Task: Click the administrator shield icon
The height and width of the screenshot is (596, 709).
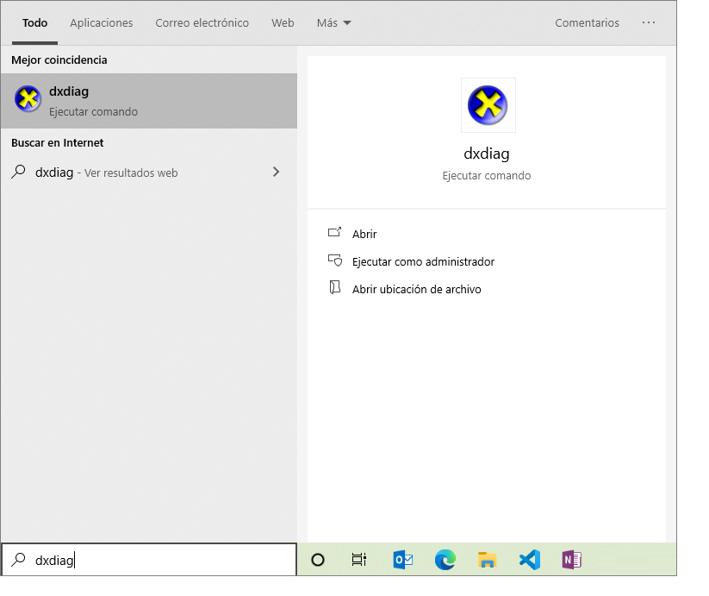Action: 335,260
